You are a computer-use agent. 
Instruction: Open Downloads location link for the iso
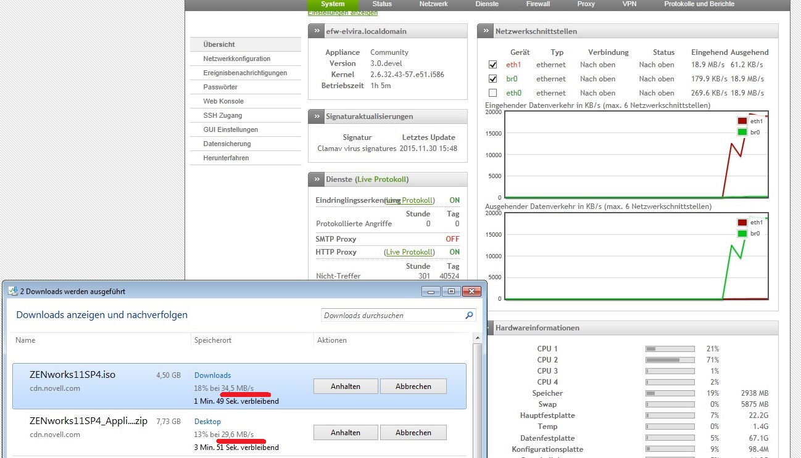(x=212, y=375)
